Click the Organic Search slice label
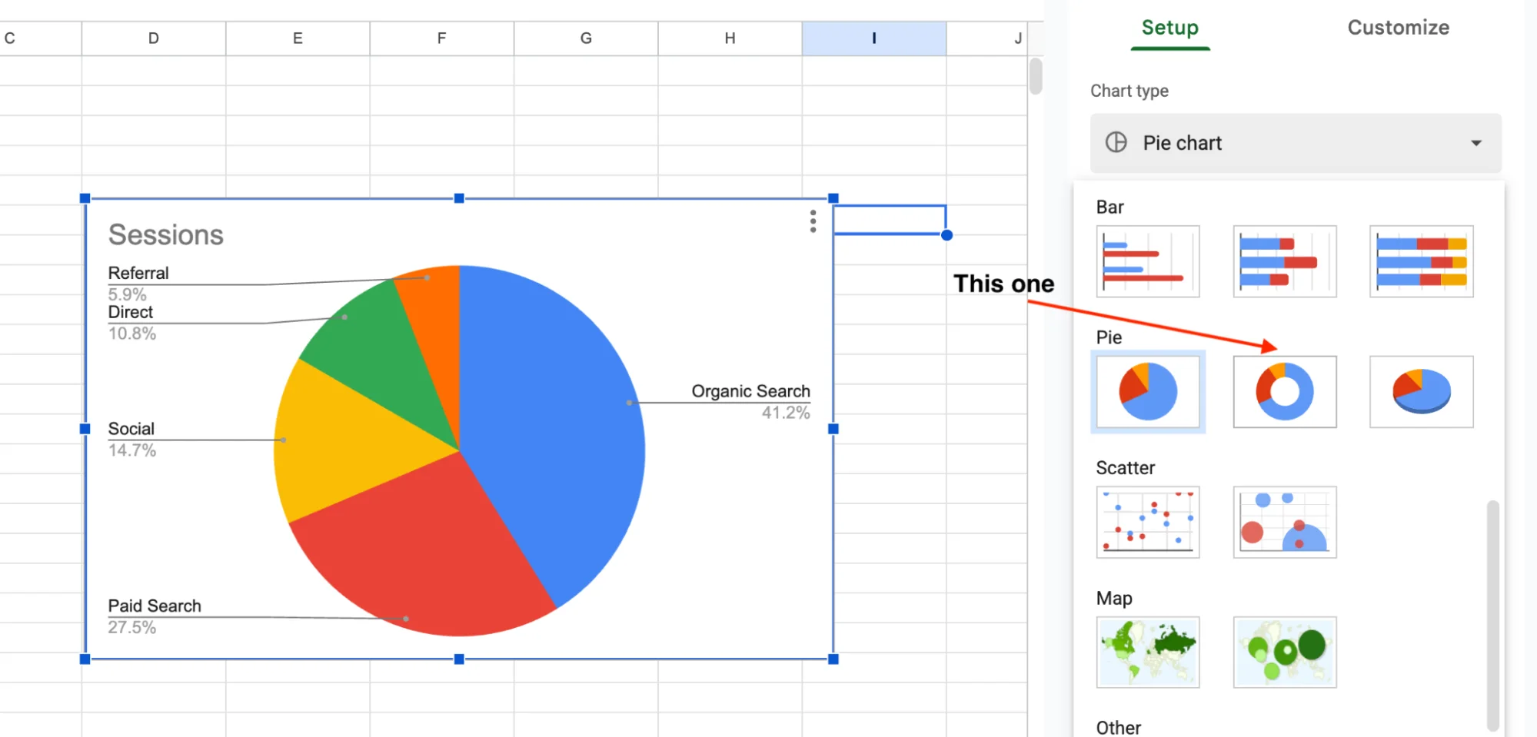Viewport: 1537px width, 737px height. point(750,391)
